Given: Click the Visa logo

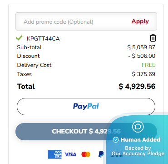Looking at the screenshot, I should tap(70, 154).
